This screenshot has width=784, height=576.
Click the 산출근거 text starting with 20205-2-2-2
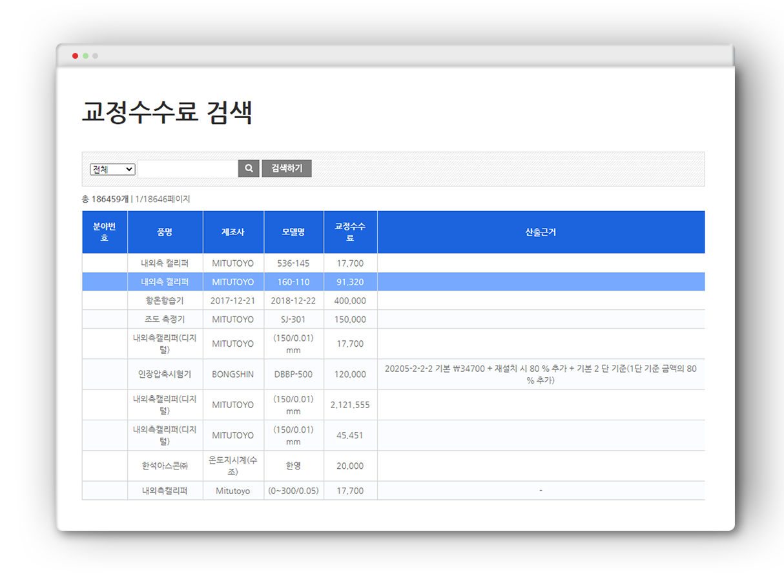click(541, 375)
